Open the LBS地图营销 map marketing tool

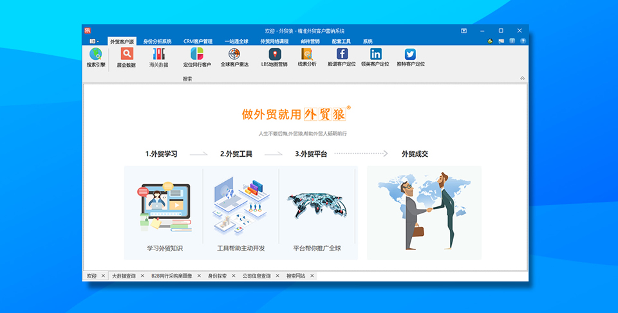(274, 57)
